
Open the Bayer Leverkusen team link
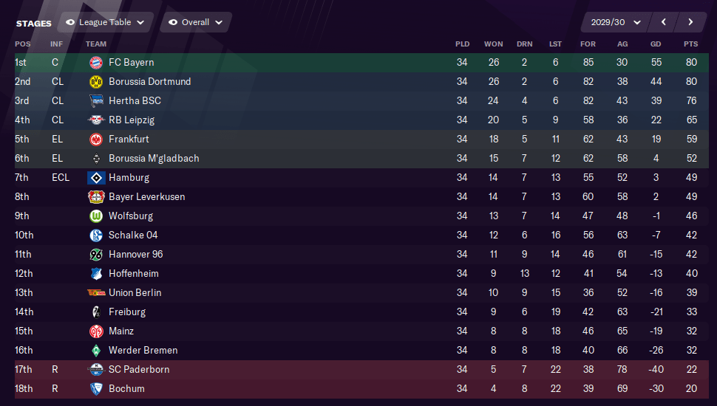click(x=147, y=197)
